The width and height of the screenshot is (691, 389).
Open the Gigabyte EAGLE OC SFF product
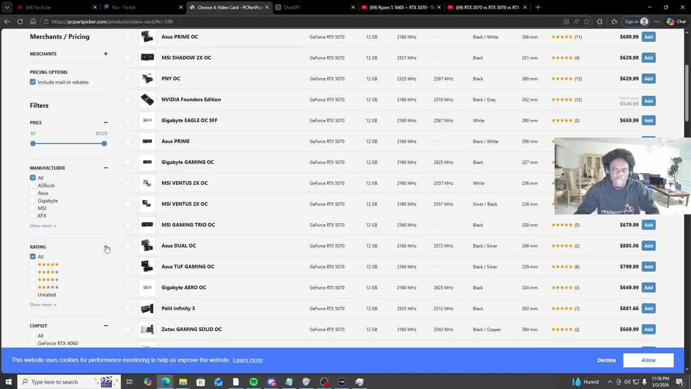(x=189, y=120)
